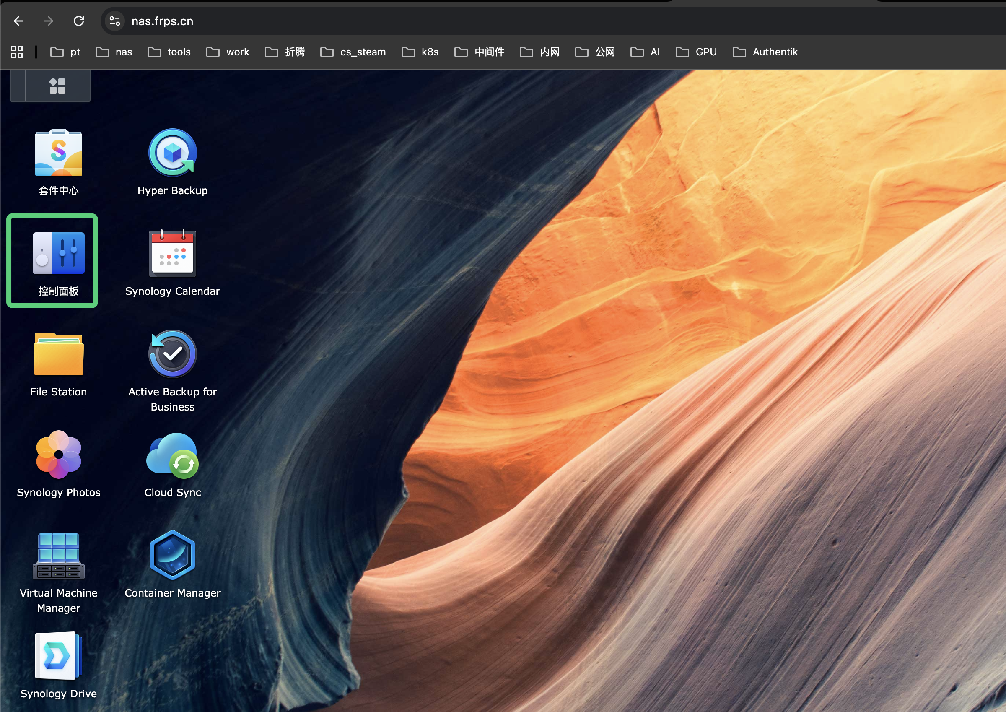1006x712 pixels.
Task: Reload the nas.frps.cn page
Action: point(79,21)
